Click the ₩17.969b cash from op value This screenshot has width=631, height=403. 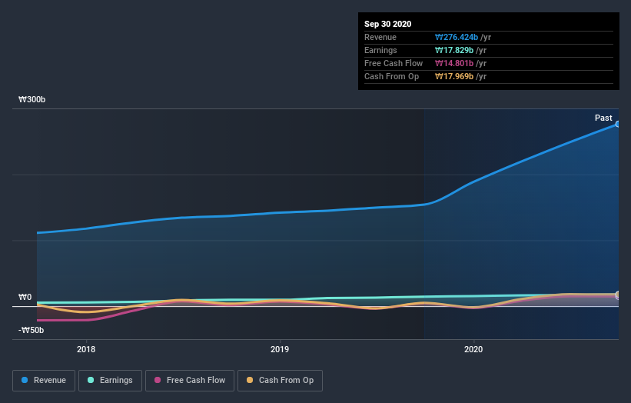coord(454,76)
